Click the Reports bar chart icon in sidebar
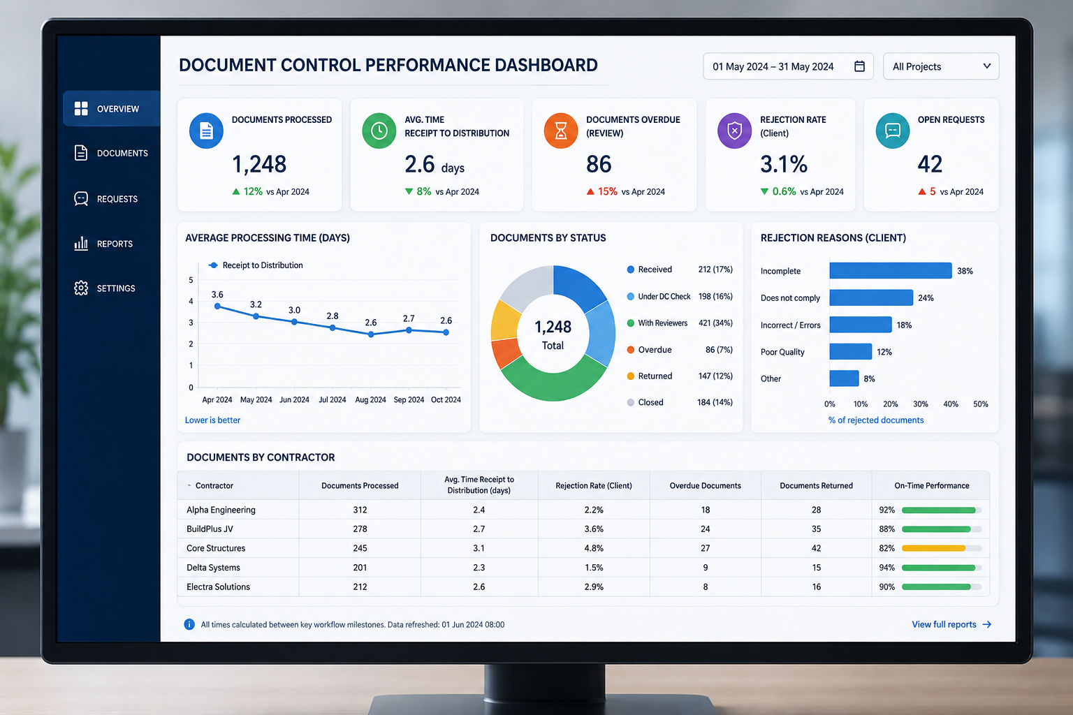Image resolution: width=1073 pixels, height=715 pixels. tap(81, 243)
